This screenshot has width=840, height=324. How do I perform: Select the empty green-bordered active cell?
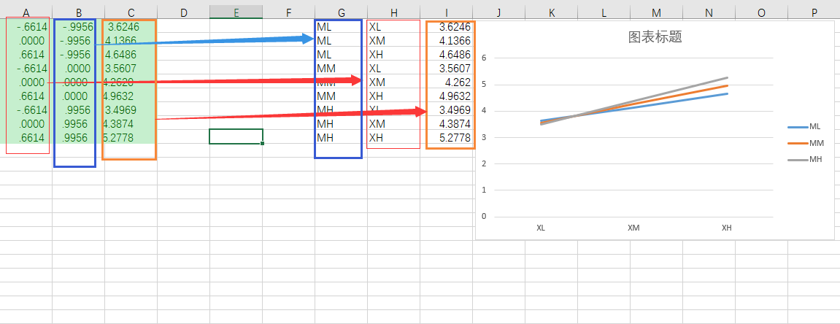pyautogui.click(x=236, y=136)
